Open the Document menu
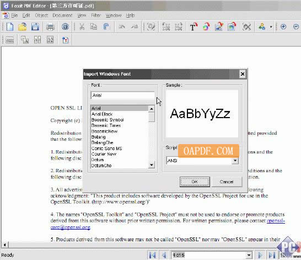Viewport: 301px width, 260px height. coord(62,15)
